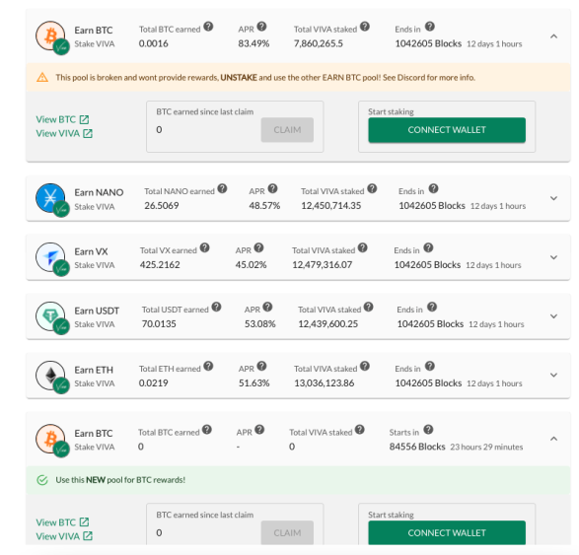Image resolution: width=579 pixels, height=555 pixels.
Task: Click CLAIM button in the new BTC pool
Action: pyautogui.click(x=287, y=532)
